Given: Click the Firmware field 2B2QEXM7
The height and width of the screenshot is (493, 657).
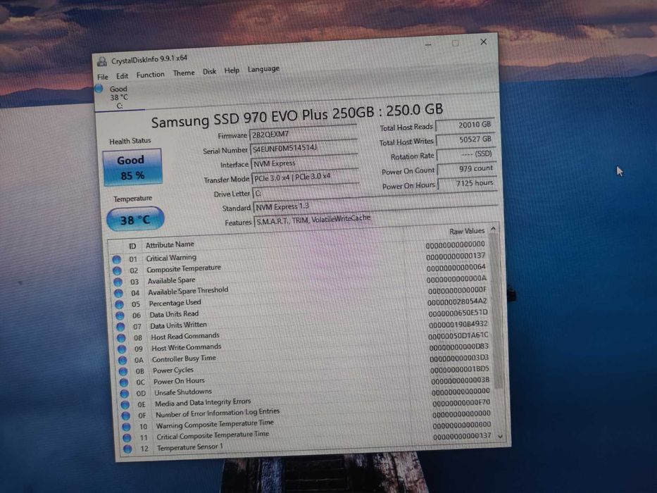Looking at the screenshot, I should pos(303,134).
